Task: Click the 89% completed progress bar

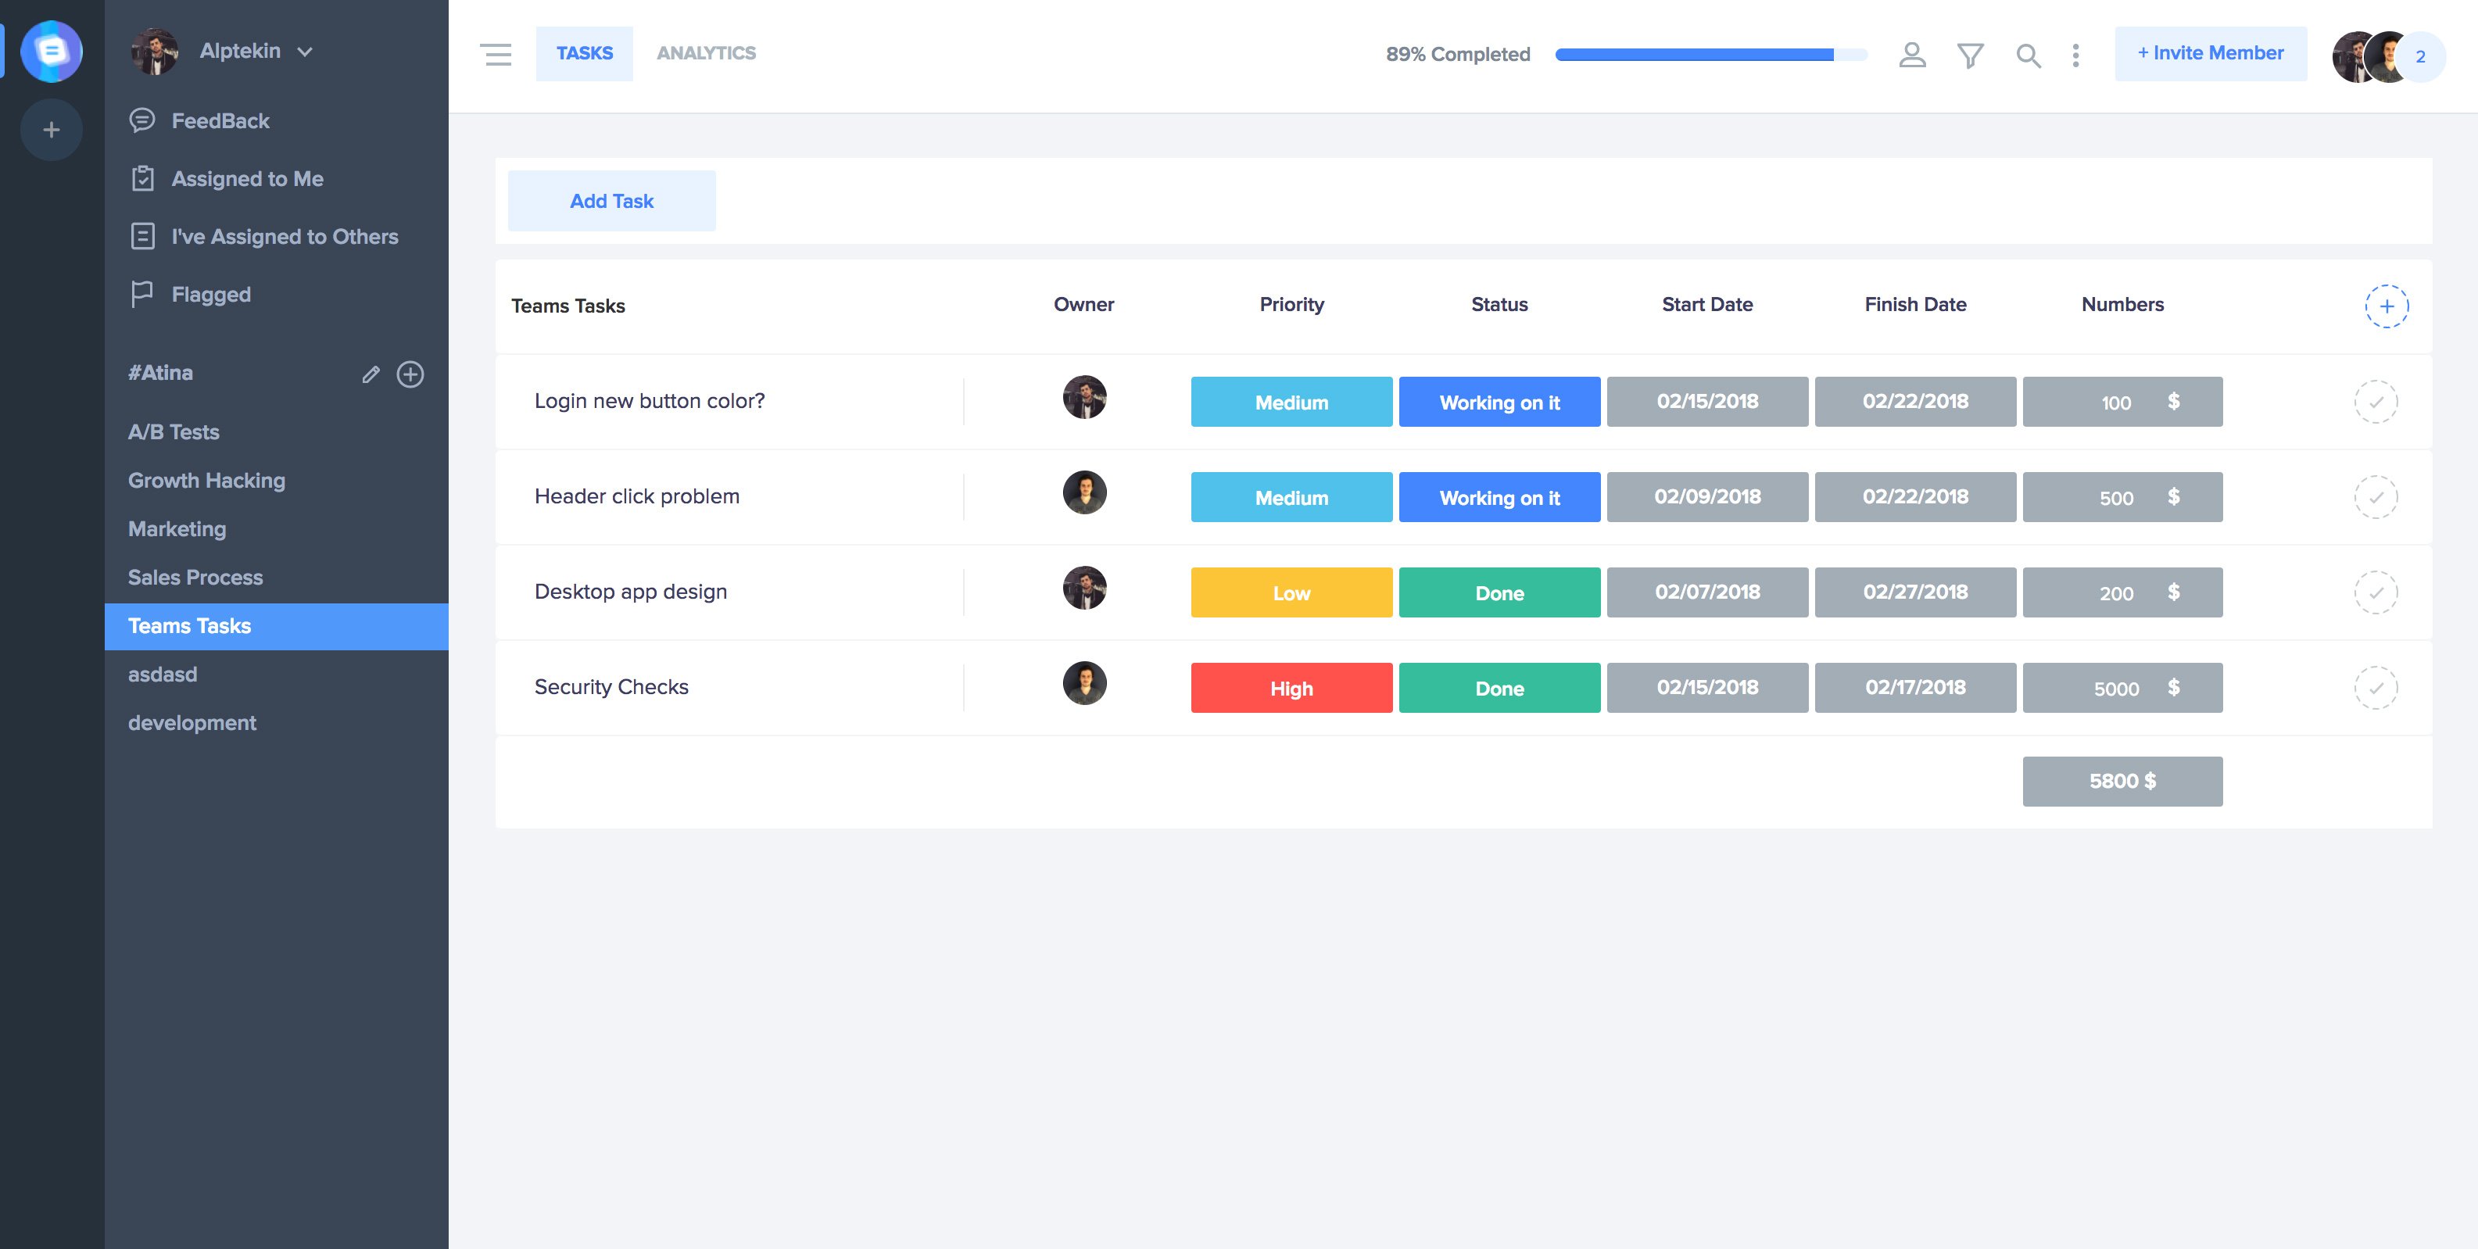Action: (1710, 55)
